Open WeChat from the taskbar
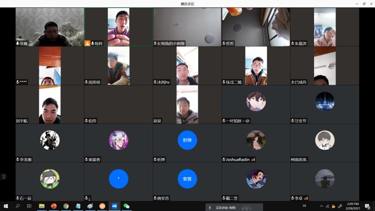The height and width of the screenshot is (211, 375). [126, 206]
